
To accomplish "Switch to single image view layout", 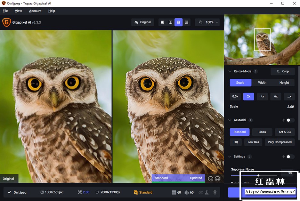I will (x=162, y=22).
